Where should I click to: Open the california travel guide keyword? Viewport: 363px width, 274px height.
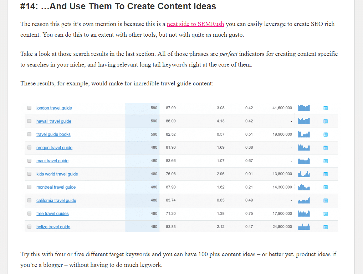[x=56, y=201]
